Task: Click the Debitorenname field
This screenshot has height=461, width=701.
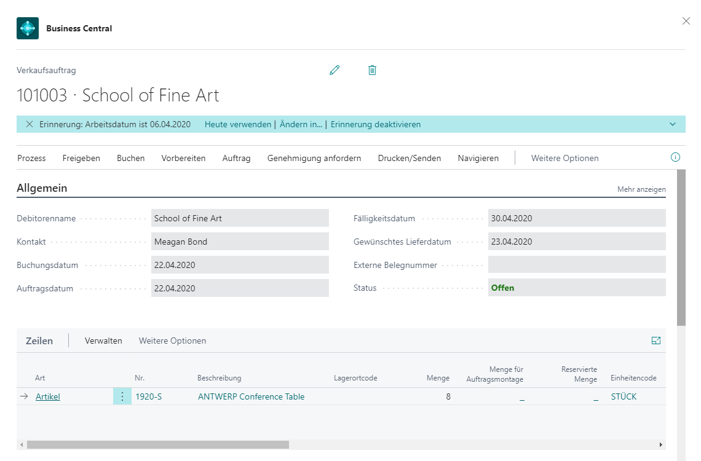Action: click(240, 218)
